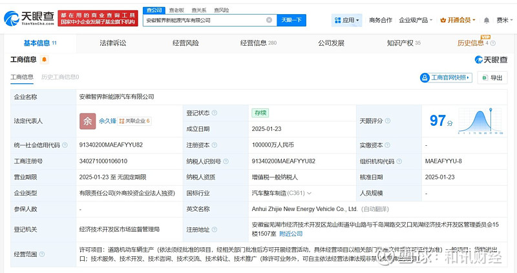The height and width of the screenshot is (273, 517).
Task: Open the 开通会员 membership dropdown
Action: (459, 20)
